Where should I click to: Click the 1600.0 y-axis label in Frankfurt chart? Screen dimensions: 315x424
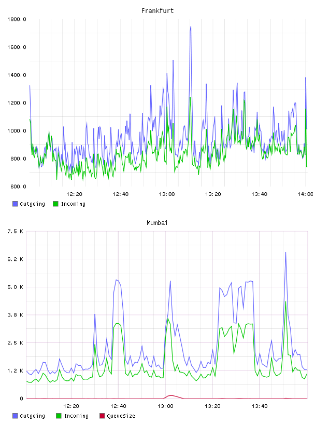point(17,47)
